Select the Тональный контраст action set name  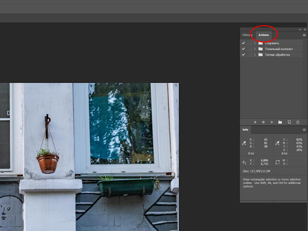279,49
